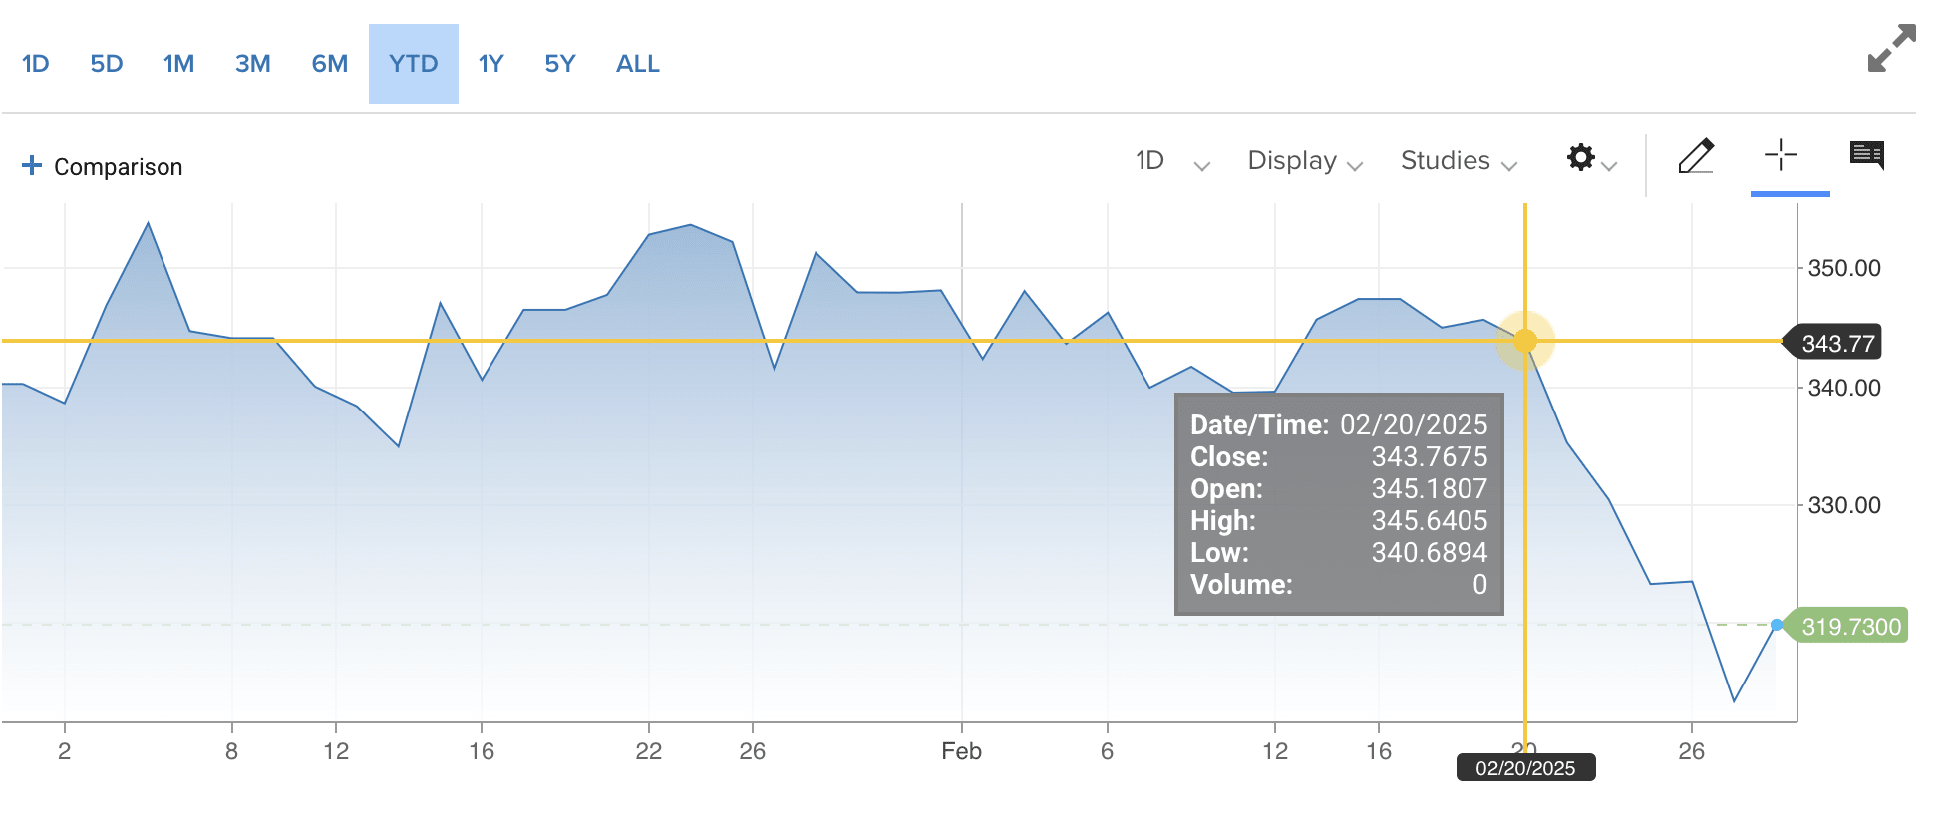Click the plus icon beside Comparison
Viewport: 1960px width, 821px height.
click(x=32, y=165)
